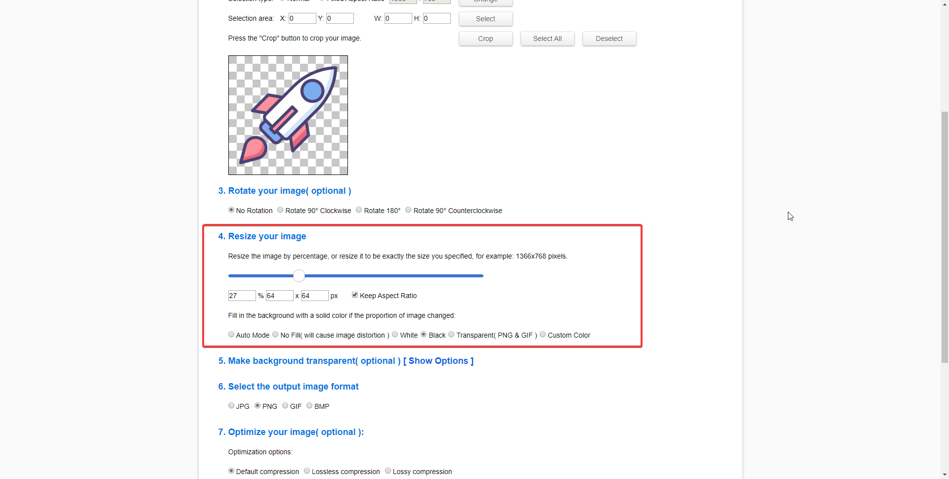The width and height of the screenshot is (949, 479).
Task: Click the resize percentage slider handle
Action: point(299,276)
